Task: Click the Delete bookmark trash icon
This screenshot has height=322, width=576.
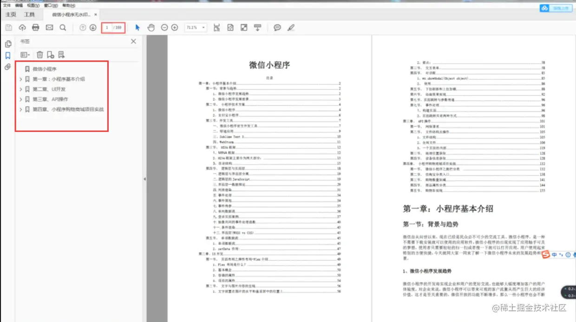Action: (x=39, y=55)
